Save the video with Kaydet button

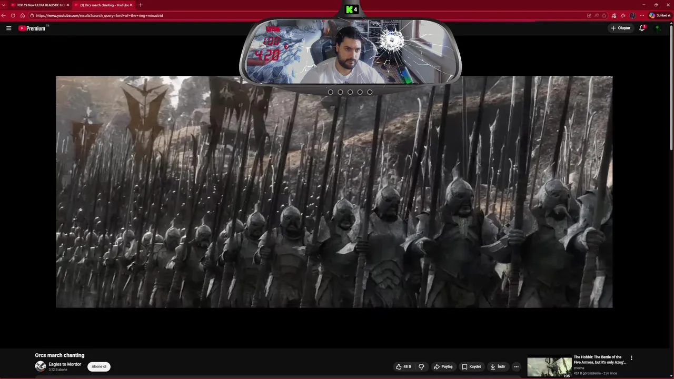(x=471, y=366)
